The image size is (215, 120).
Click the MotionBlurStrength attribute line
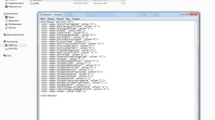pos(70,39)
